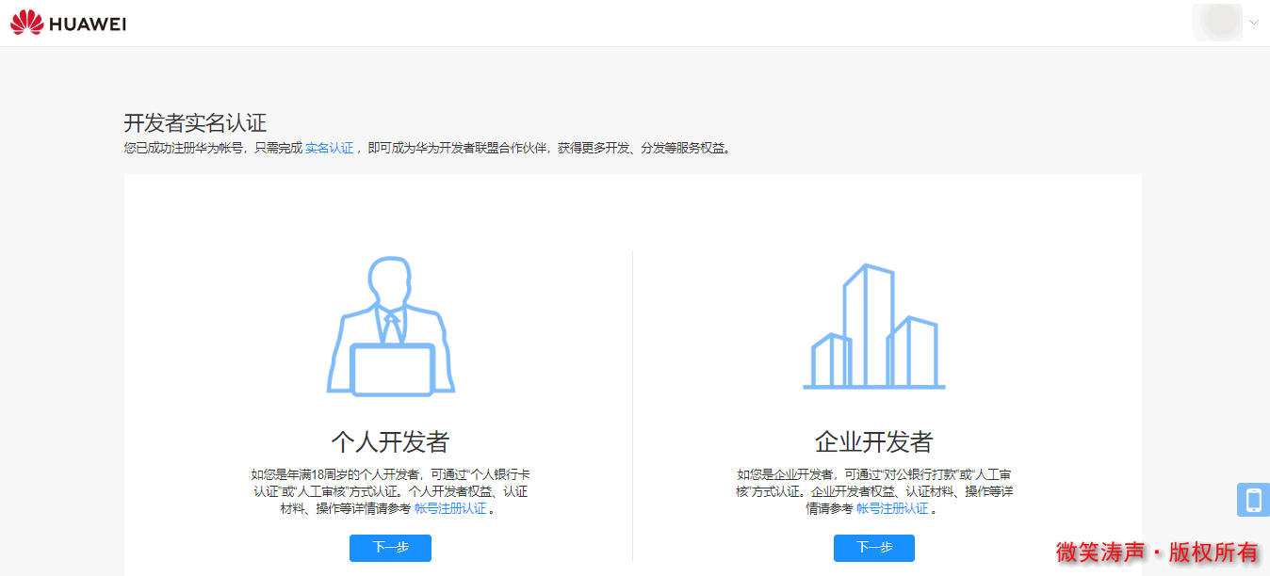Click 下一步 under 个人开发者
The height and width of the screenshot is (576, 1270).
(x=390, y=548)
